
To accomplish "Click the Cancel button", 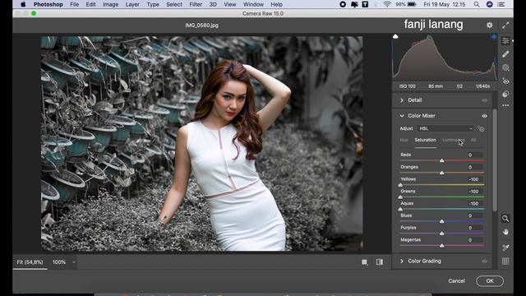I will pyautogui.click(x=457, y=281).
